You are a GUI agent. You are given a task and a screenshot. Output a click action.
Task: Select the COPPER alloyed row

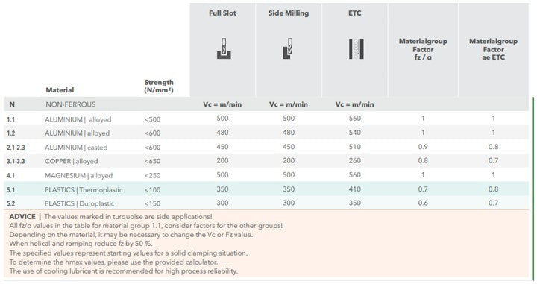tap(266, 161)
